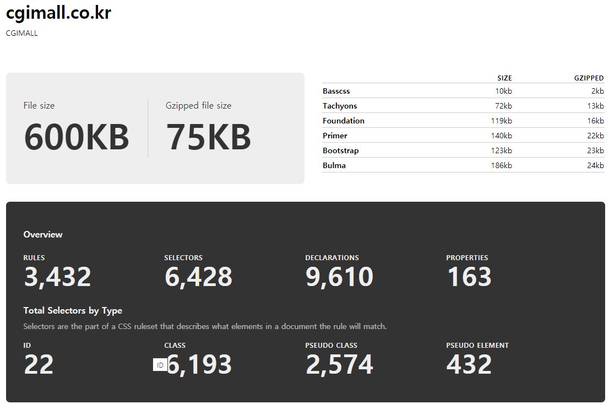
Task: Click the 2,574 pseudo class count
Action: 339,364
